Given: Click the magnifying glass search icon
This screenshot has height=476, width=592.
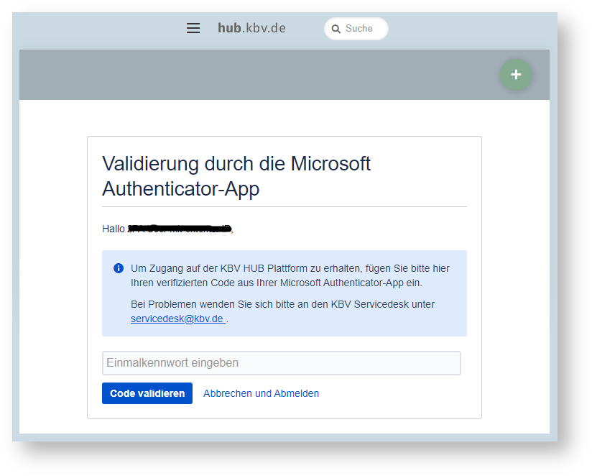Looking at the screenshot, I should (336, 29).
